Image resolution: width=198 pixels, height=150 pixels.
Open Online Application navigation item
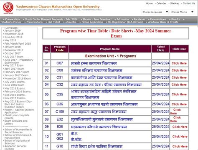92,22
